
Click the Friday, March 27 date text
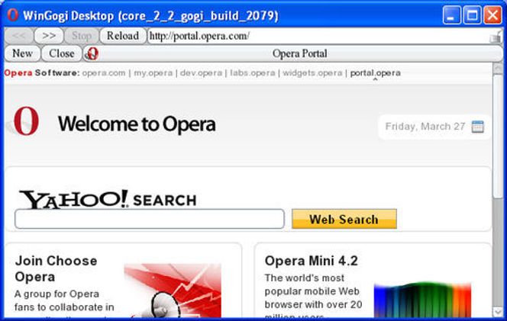coord(425,127)
